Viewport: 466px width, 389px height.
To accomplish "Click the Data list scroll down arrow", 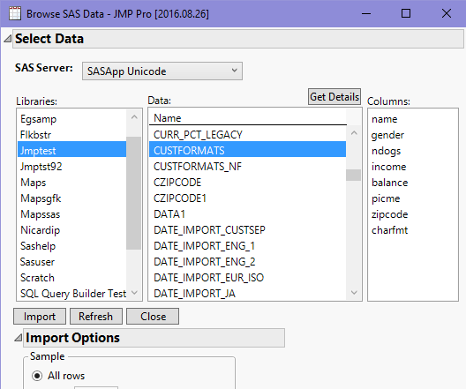I will point(354,293).
